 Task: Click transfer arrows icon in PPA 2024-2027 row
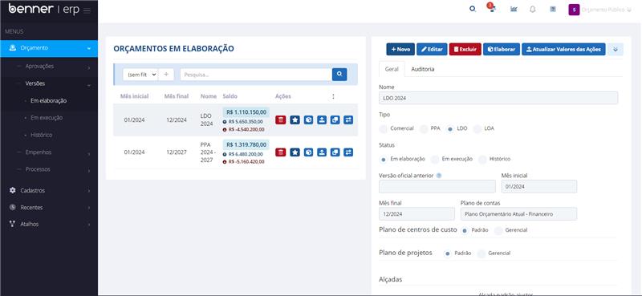(348, 152)
